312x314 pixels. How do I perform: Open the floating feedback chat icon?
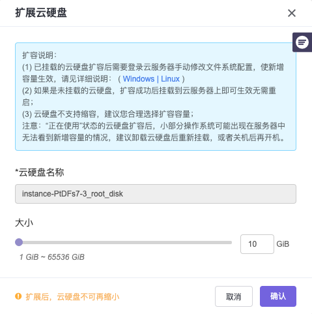tap(302, 42)
